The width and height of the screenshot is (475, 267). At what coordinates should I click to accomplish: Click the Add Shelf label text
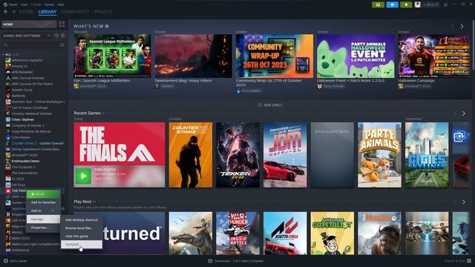coord(273,105)
